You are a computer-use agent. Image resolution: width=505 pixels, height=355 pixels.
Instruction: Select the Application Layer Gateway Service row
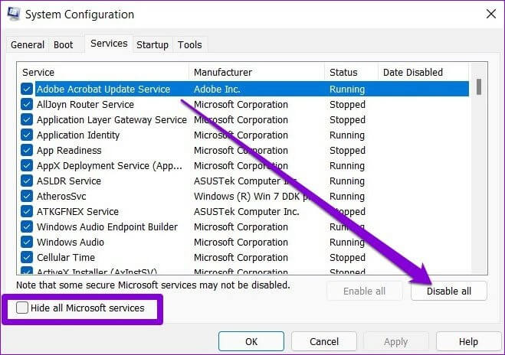point(244,119)
